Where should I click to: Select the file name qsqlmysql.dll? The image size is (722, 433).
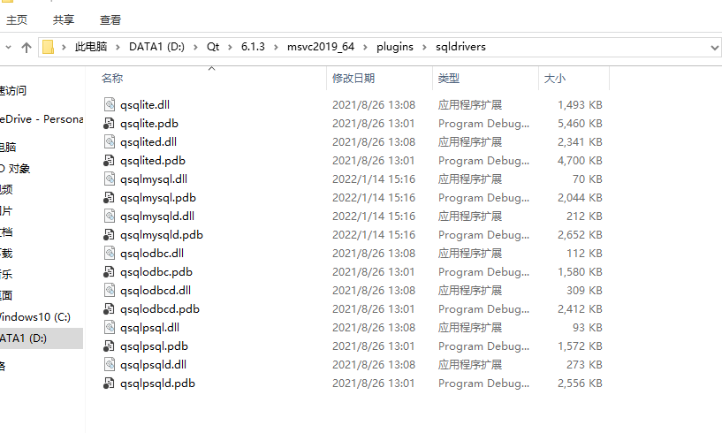coord(154,179)
